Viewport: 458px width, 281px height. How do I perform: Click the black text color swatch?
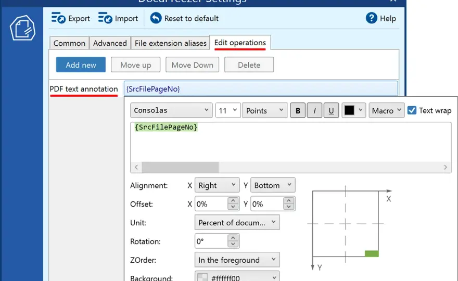349,110
